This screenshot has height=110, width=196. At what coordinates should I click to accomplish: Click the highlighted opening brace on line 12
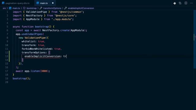coord(49,53)
